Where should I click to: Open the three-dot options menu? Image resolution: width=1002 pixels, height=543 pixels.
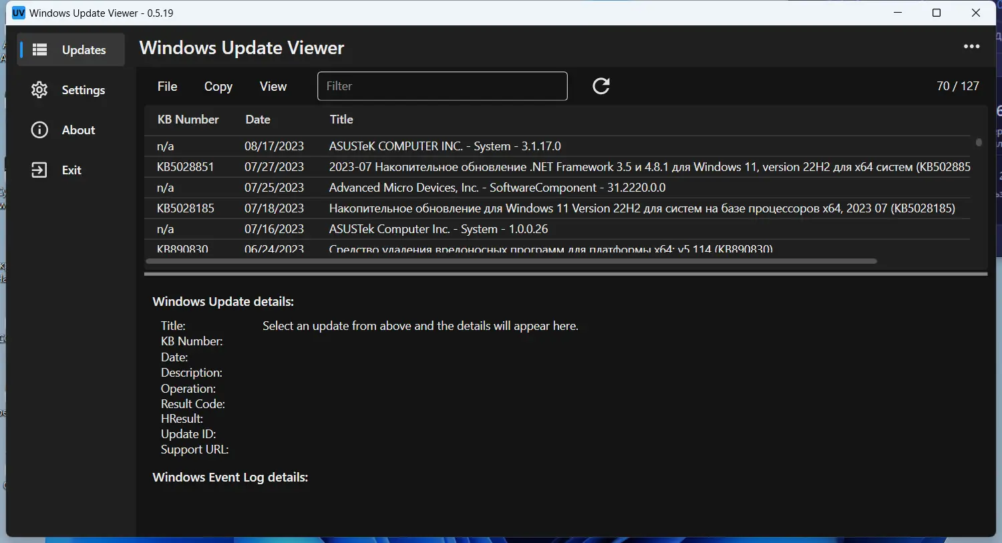click(x=971, y=46)
